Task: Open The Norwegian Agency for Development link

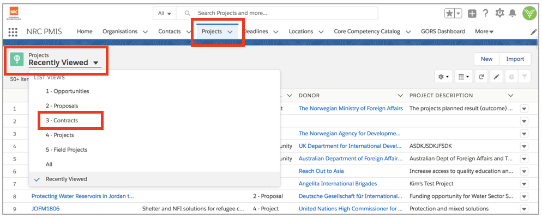Action: (350, 133)
